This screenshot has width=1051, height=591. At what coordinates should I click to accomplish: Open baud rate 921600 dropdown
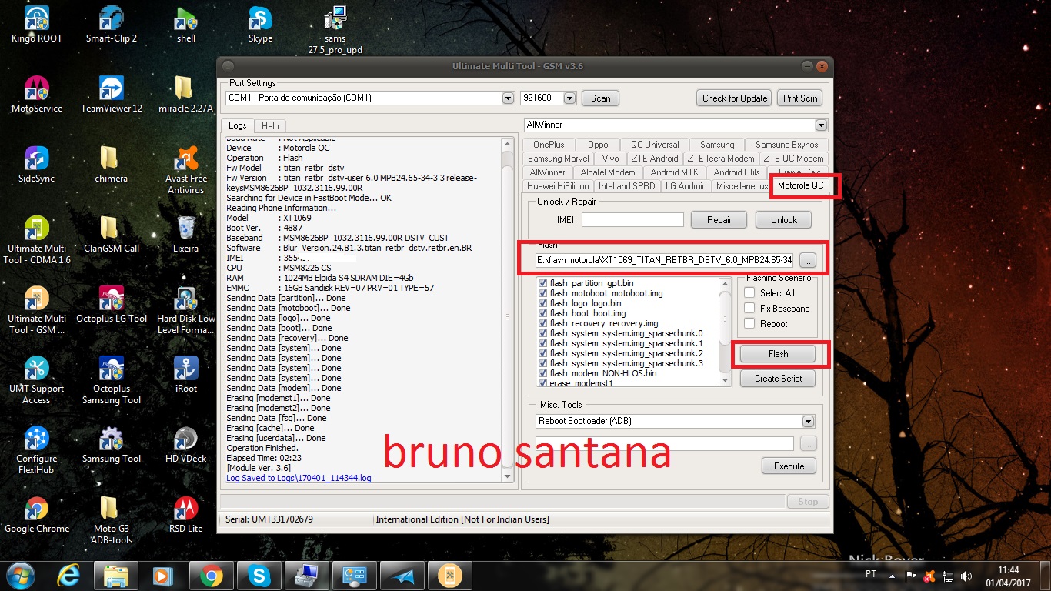coord(569,98)
